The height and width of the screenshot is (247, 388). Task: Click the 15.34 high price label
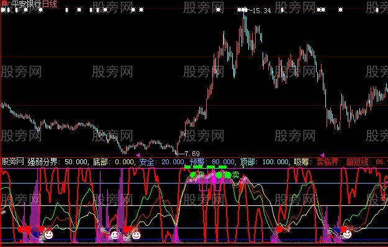261,11
